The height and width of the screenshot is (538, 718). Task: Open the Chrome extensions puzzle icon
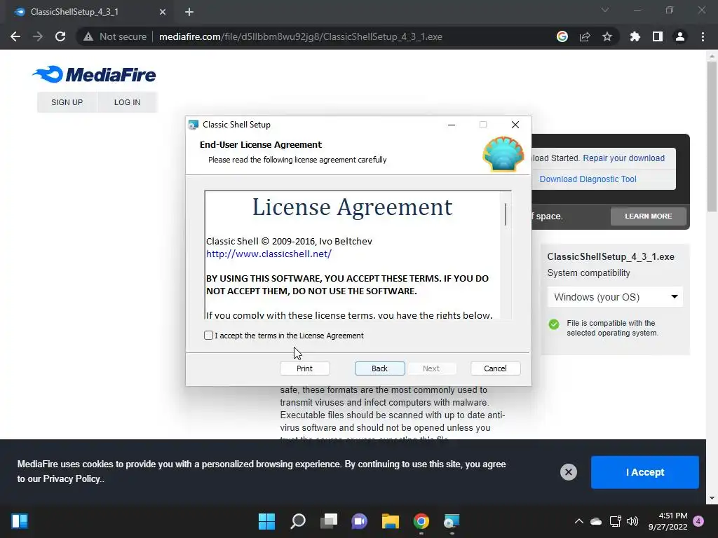coord(635,36)
